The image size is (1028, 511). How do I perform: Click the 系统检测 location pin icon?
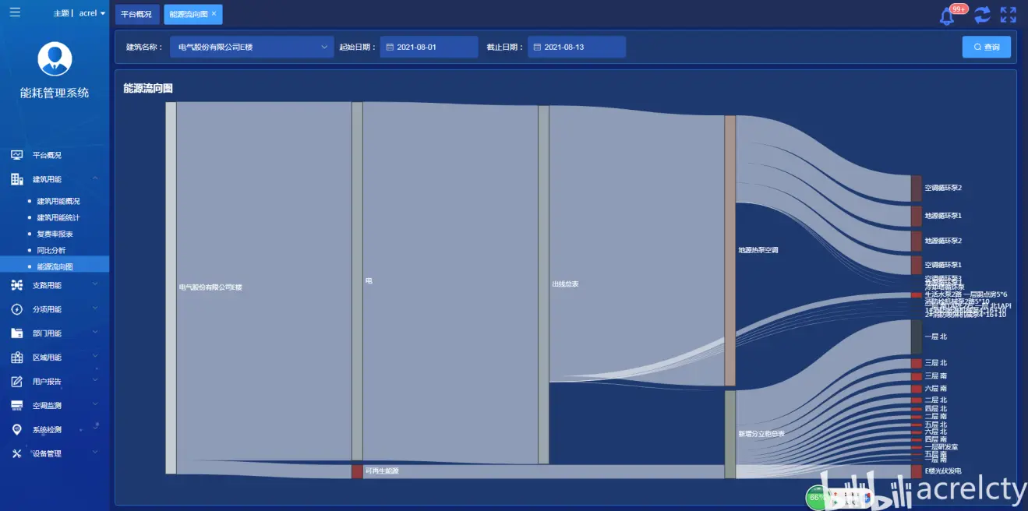pos(16,429)
